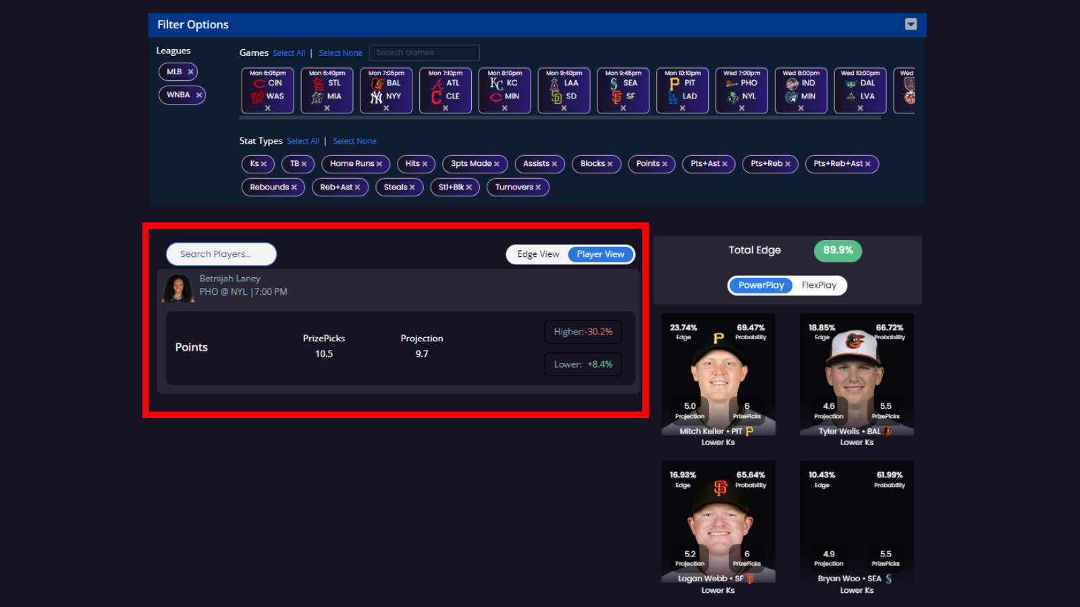Screen dimensions: 1080x607
Task: Click the Orioles logo beside Tyler Wells
Action: (x=888, y=431)
